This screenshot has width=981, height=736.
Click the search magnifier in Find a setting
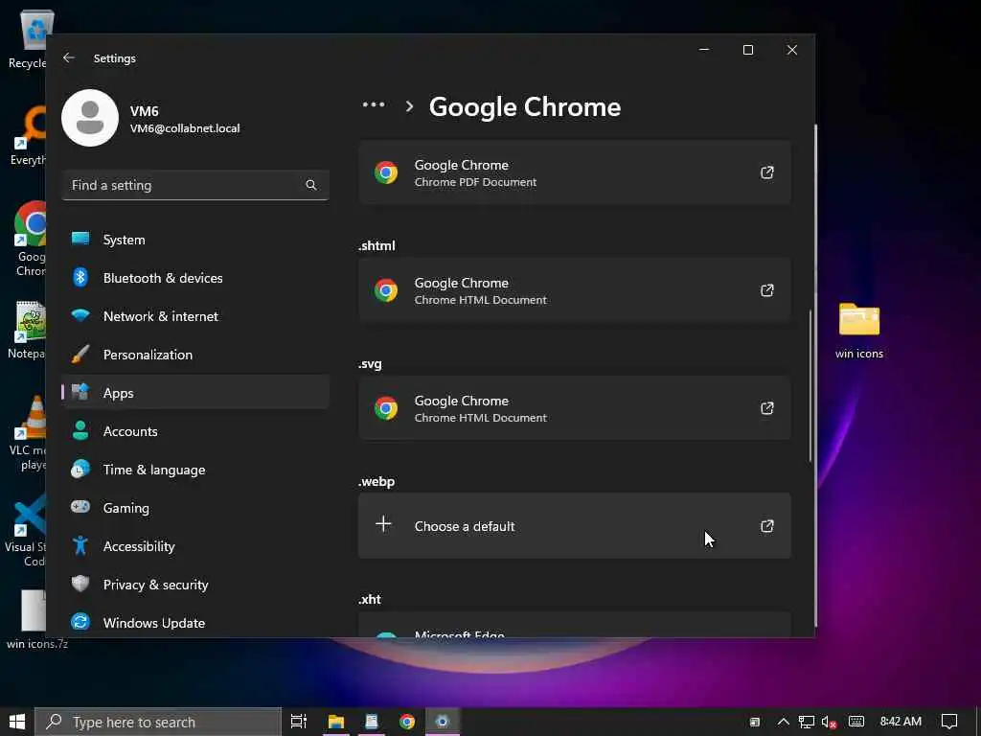311,185
